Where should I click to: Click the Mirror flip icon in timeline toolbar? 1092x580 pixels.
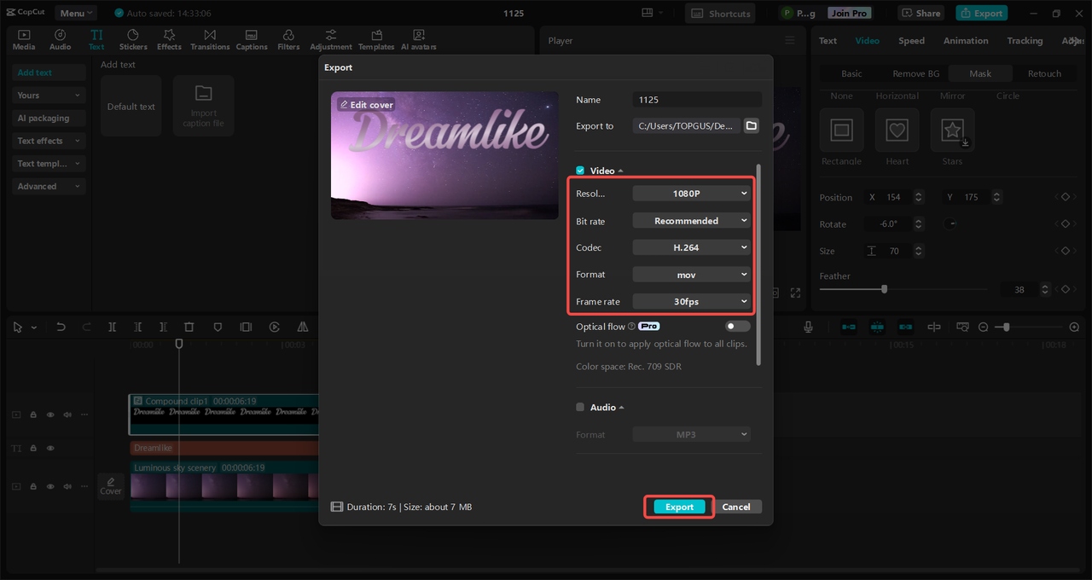tap(302, 327)
